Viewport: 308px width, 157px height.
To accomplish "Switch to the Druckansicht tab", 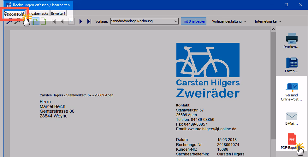I will tap(14, 14).
